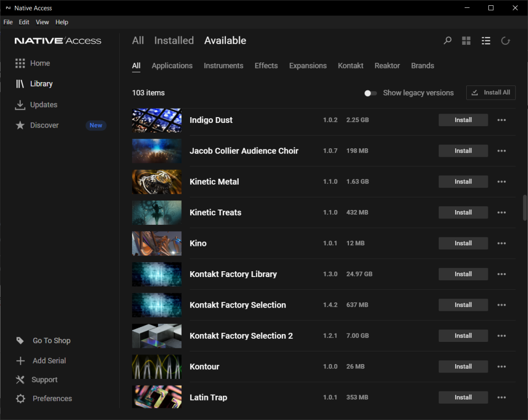Open more options for Kontakt Factory Library
The width and height of the screenshot is (528, 420).
(502, 274)
